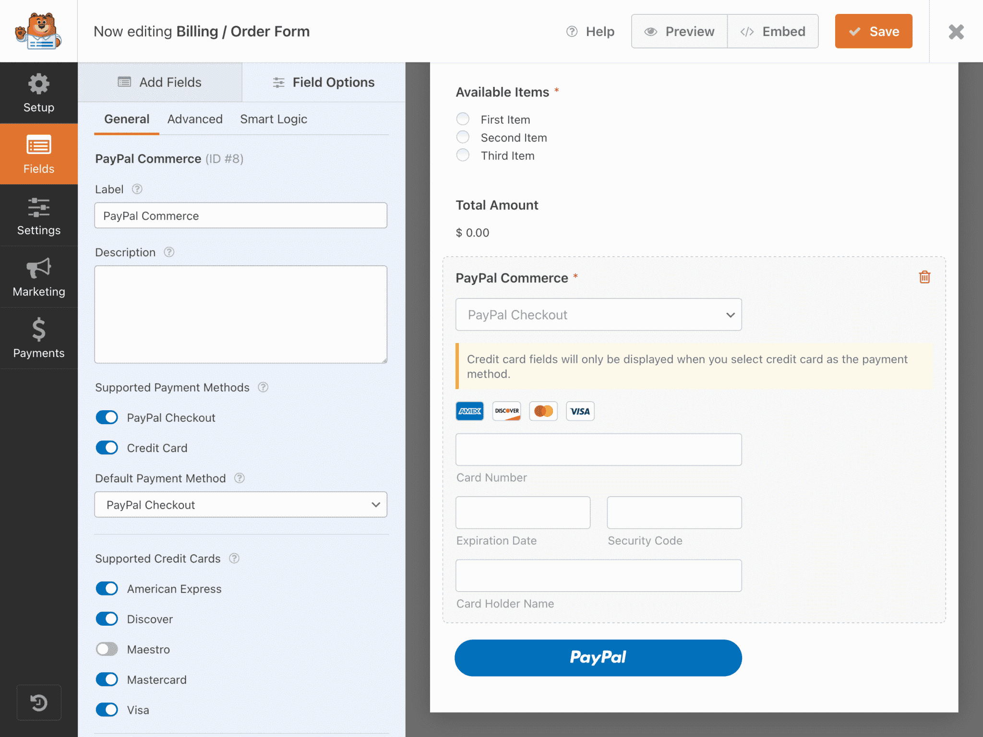This screenshot has width=983, height=737.
Task: Select the Fields panel icon
Action: click(38, 154)
